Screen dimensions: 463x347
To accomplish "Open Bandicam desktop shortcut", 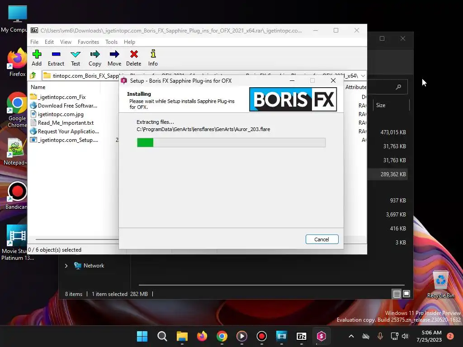I will tap(17, 196).
